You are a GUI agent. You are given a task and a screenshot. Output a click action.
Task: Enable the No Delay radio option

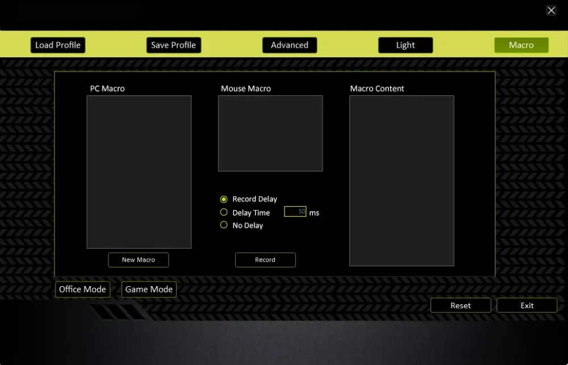pos(224,225)
